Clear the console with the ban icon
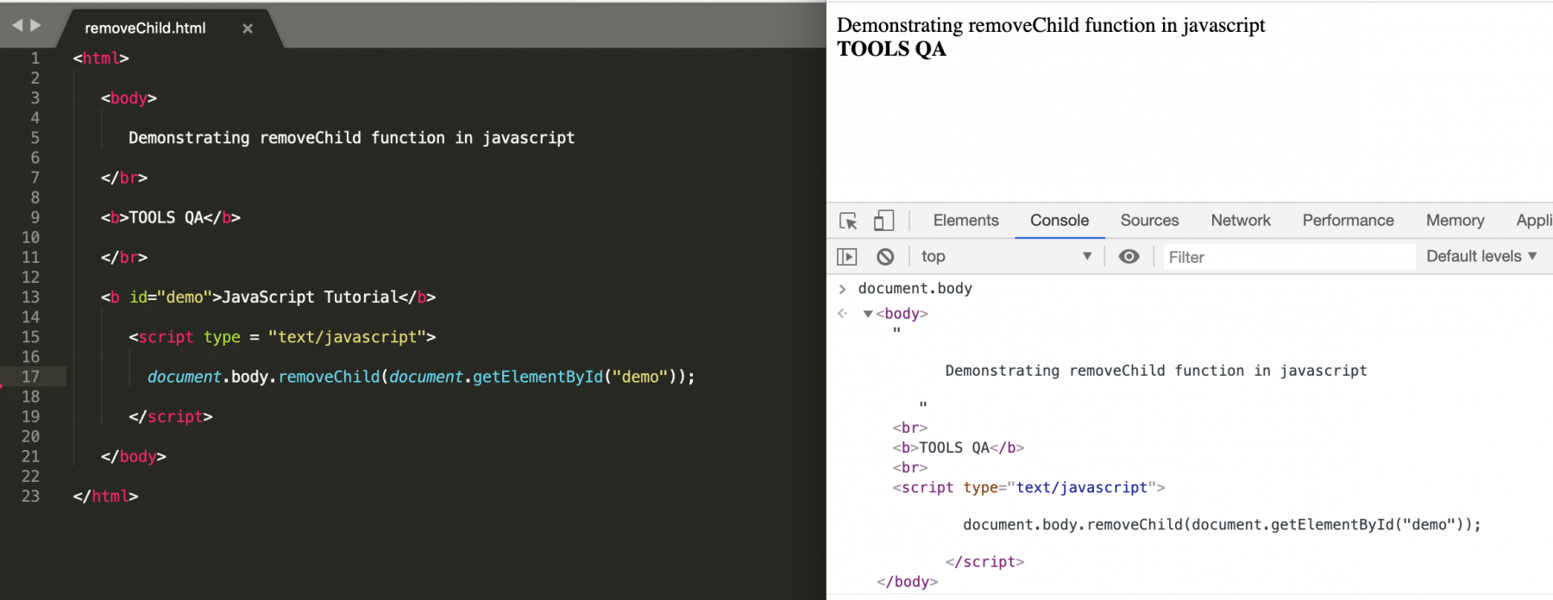The image size is (1553, 600). click(x=885, y=257)
